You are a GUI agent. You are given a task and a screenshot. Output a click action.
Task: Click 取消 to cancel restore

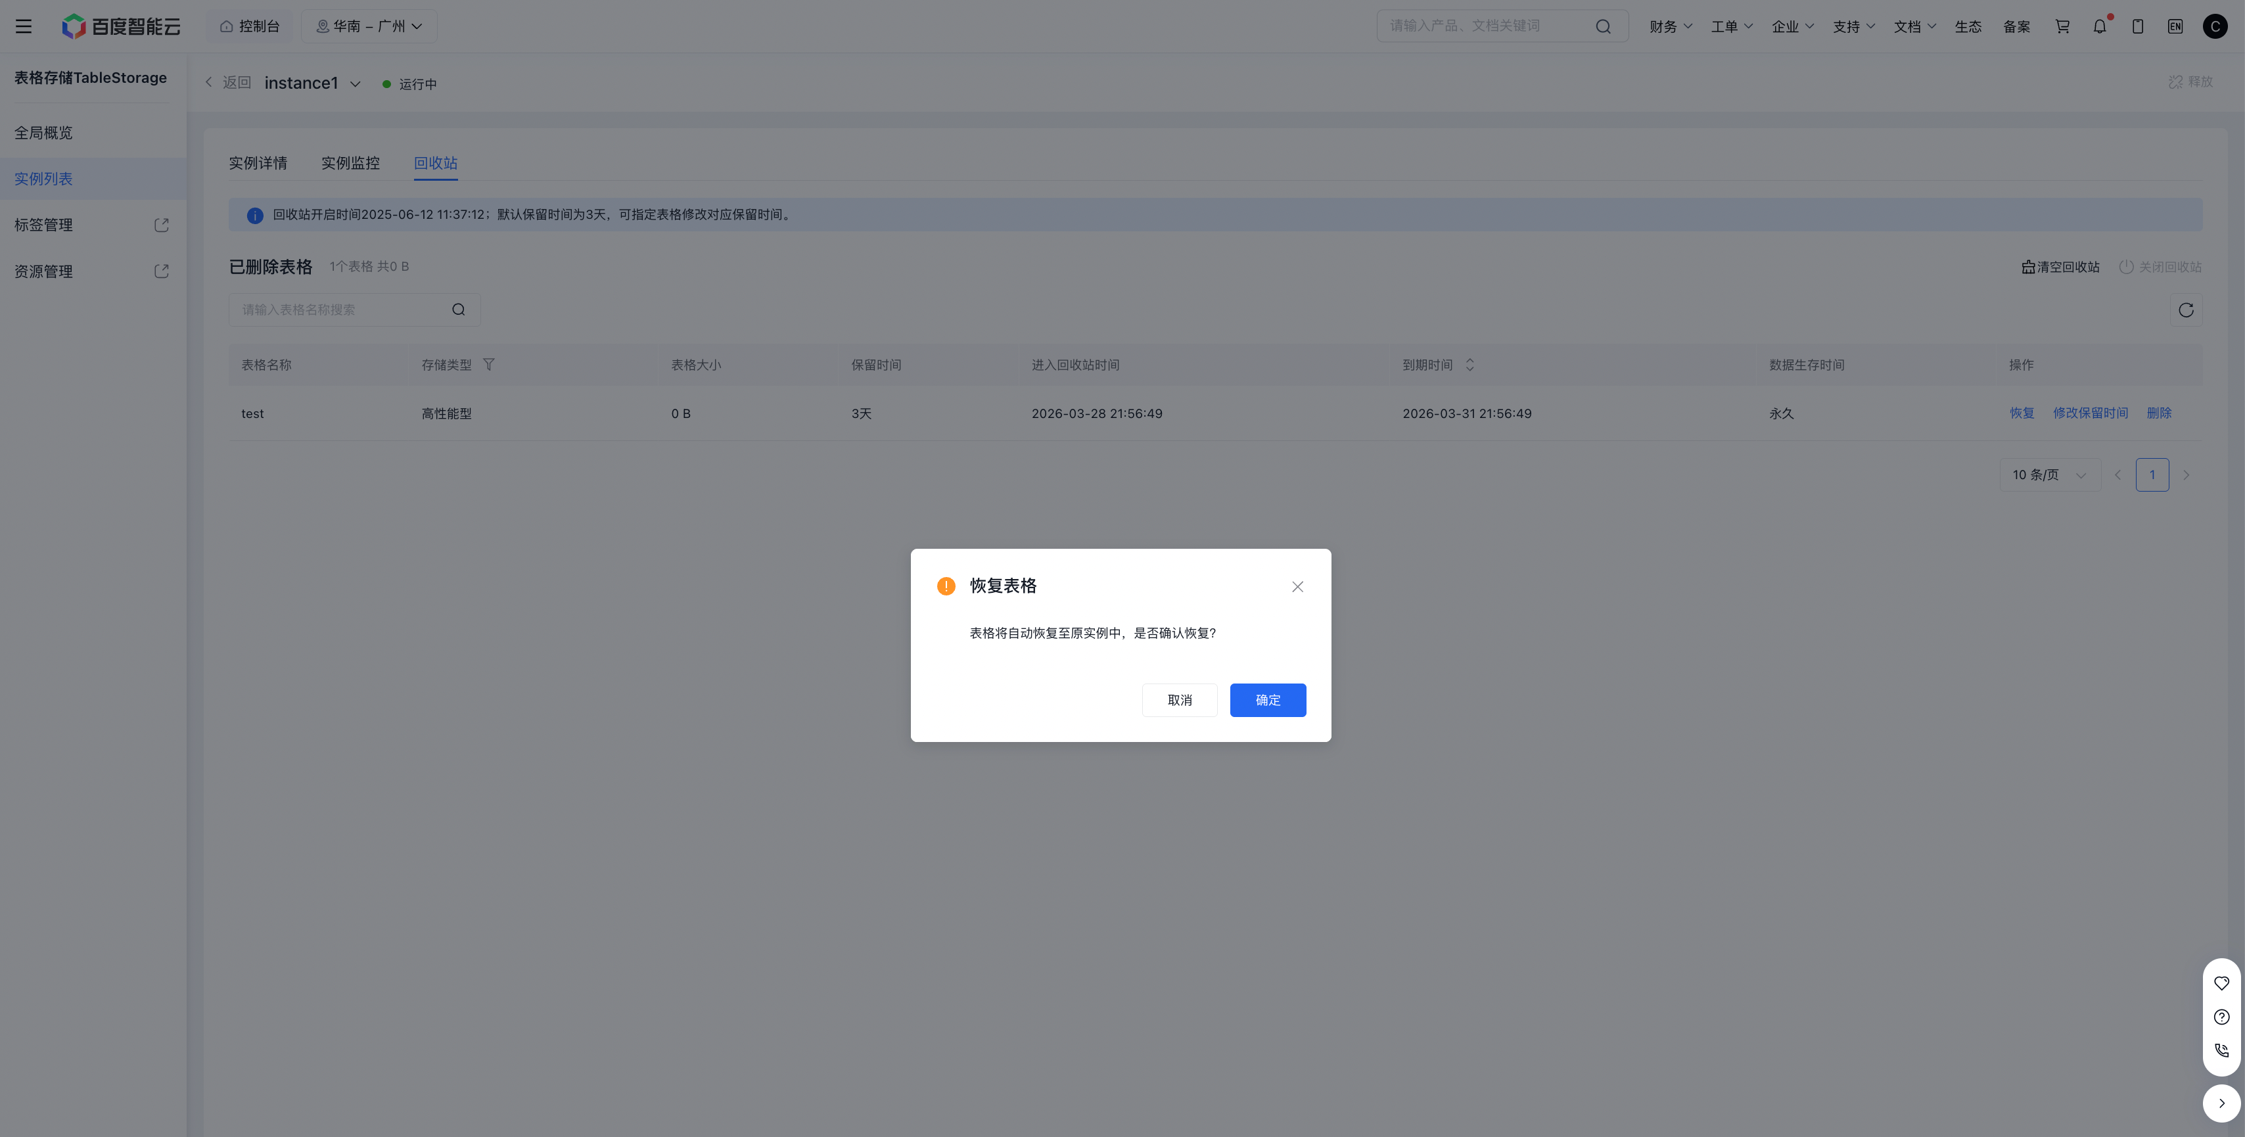pos(1179,700)
